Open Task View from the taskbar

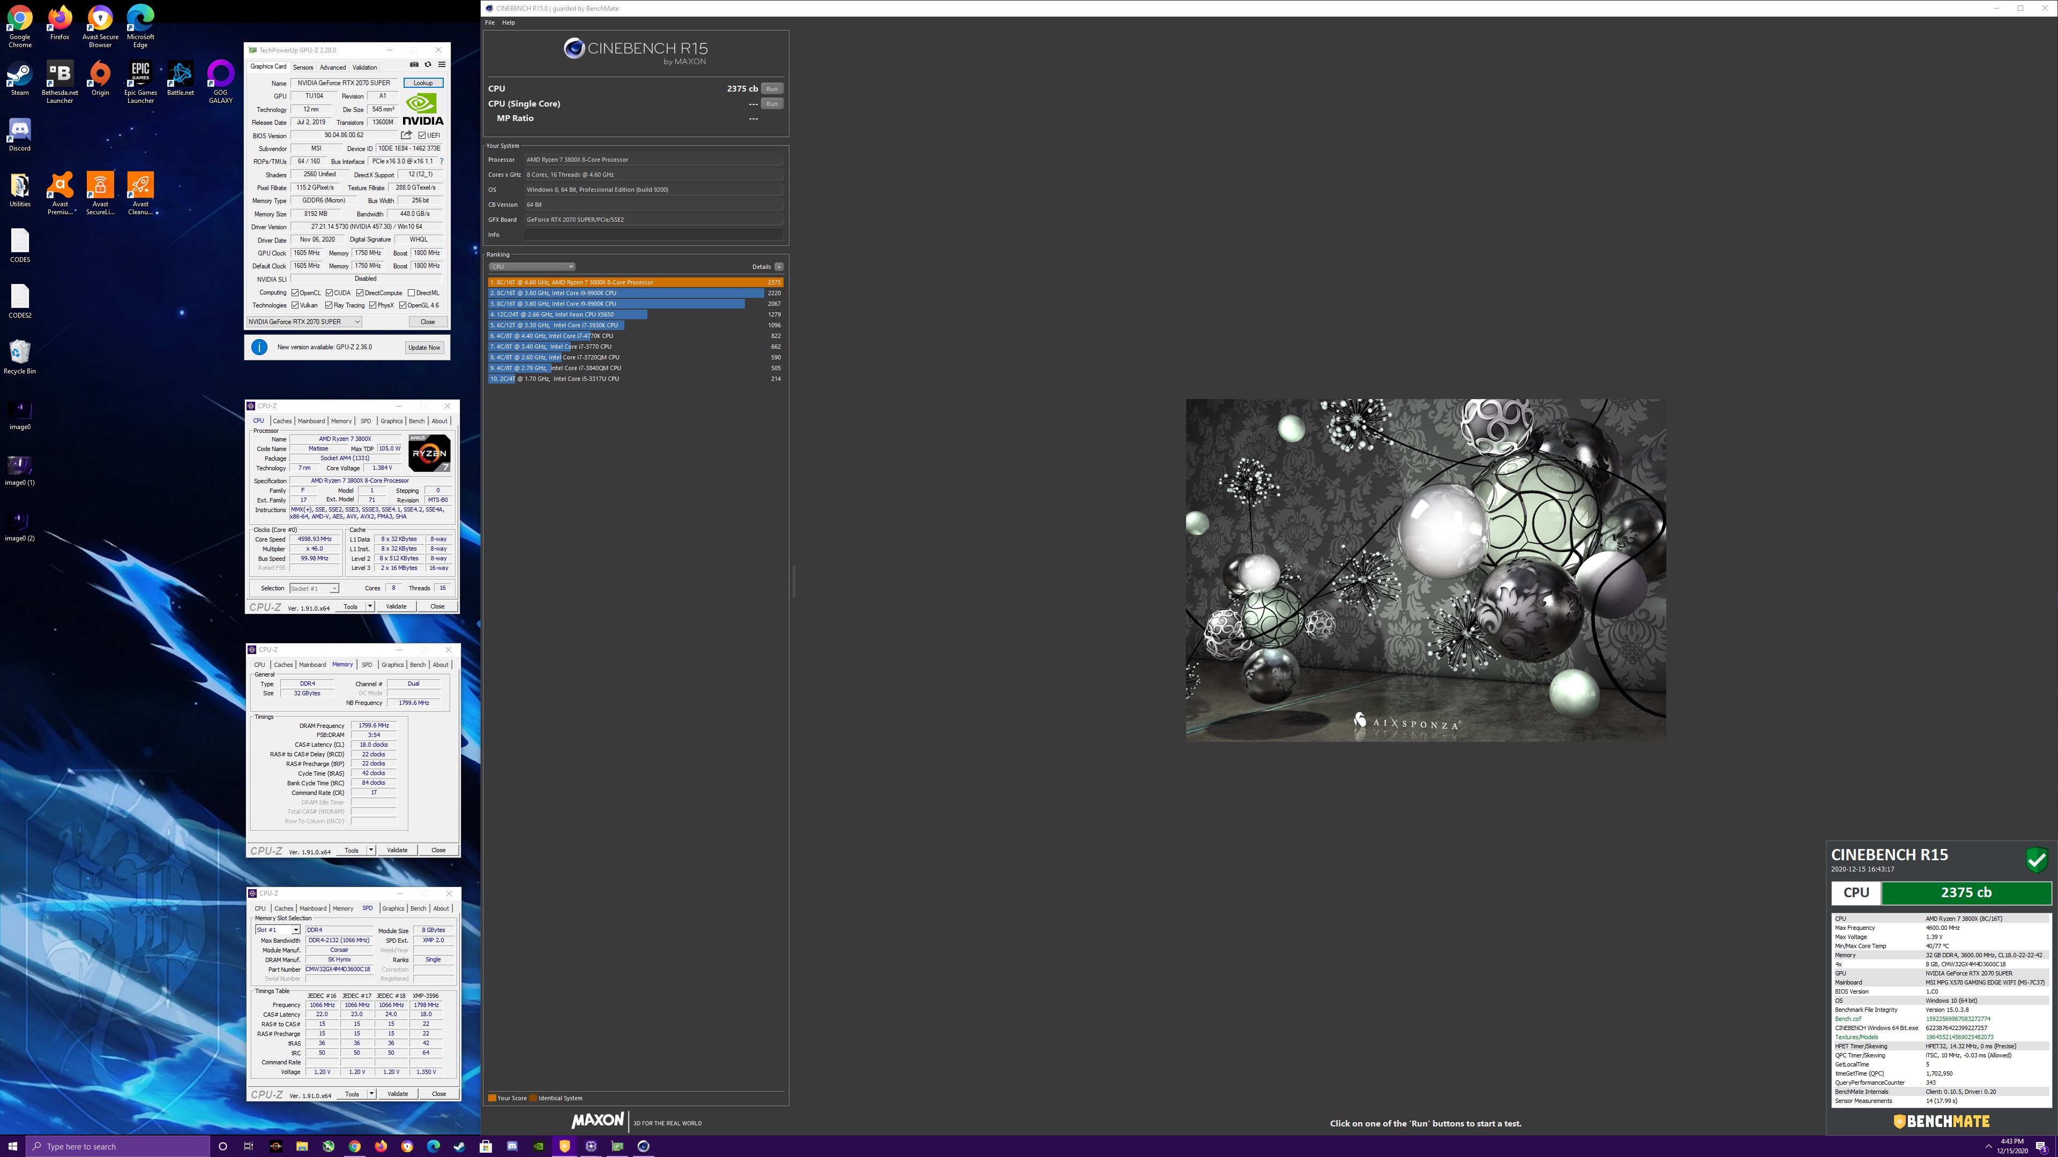249,1146
